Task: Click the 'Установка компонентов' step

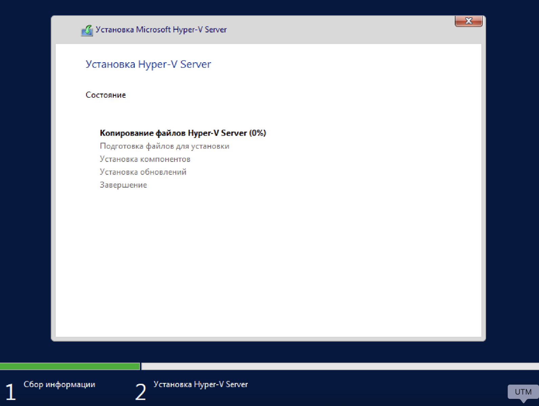Action: pos(145,159)
